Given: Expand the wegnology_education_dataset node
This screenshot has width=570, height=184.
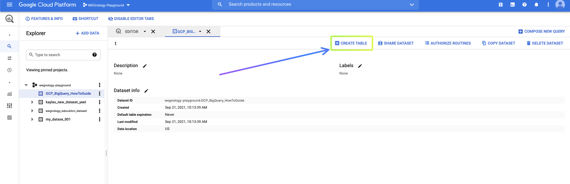Looking at the screenshot, I should pos(32,111).
